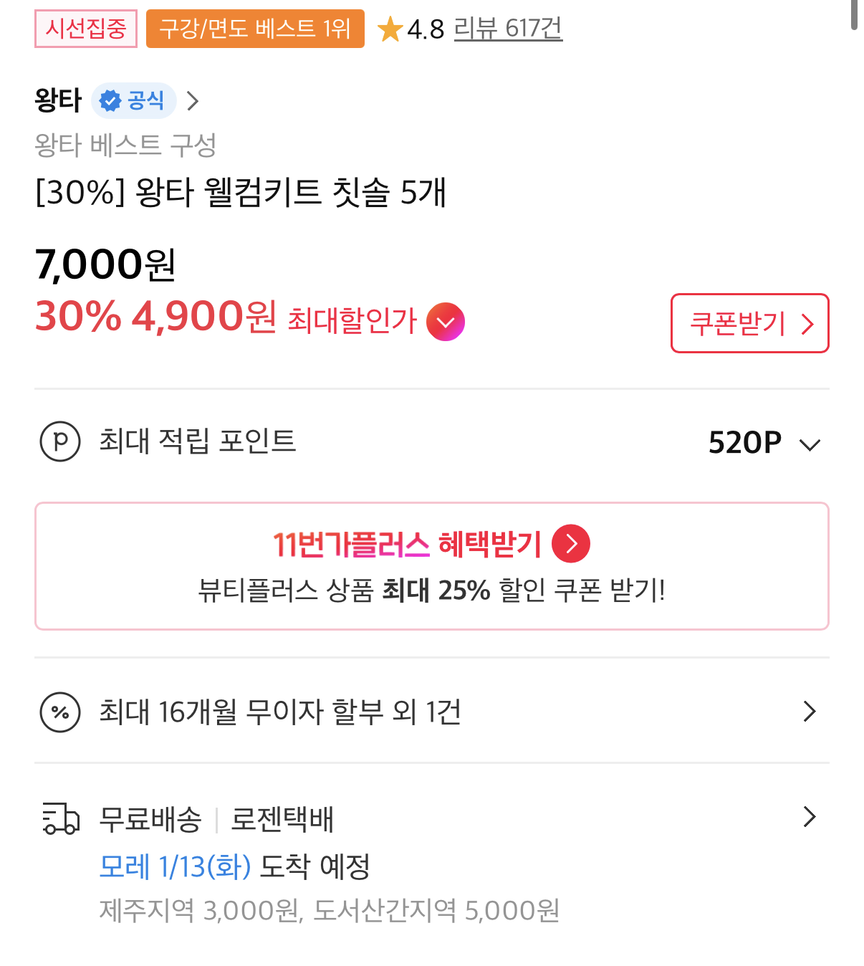Screen dimensions: 864x966
Task: Click the 왕타 brand name
Action: (59, 100)
